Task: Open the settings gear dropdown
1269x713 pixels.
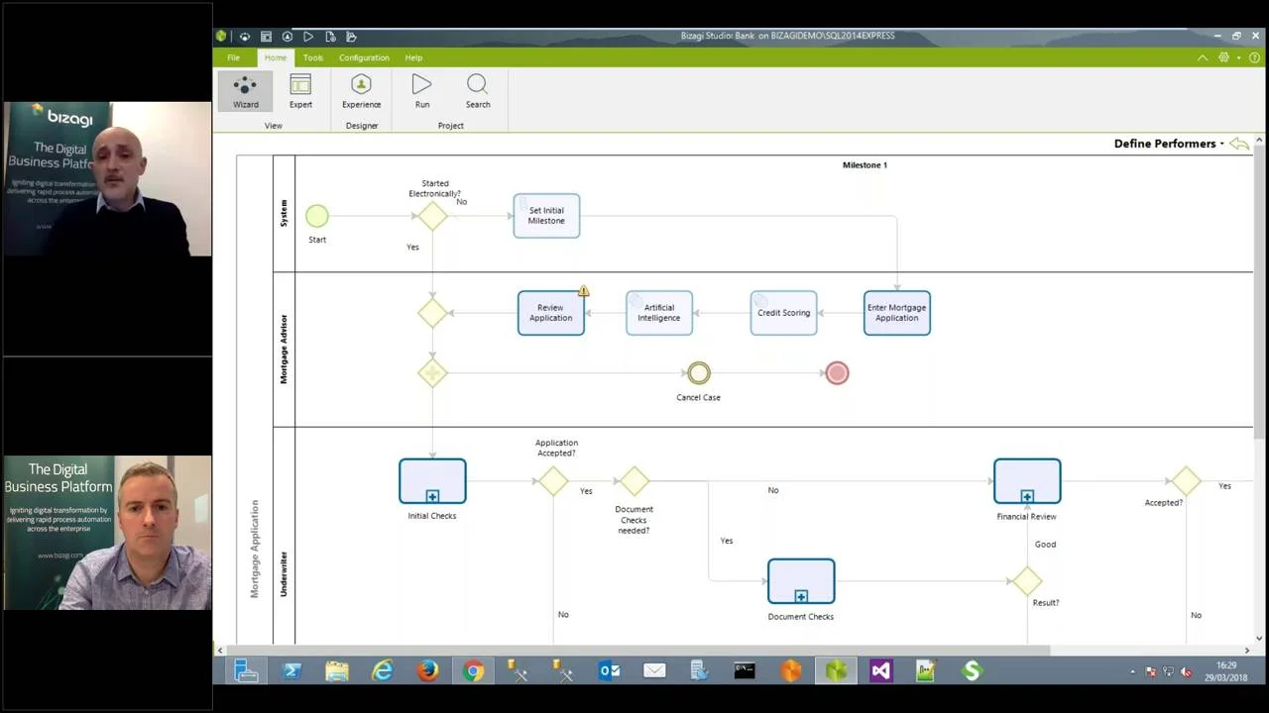Action: (x=1225, y=57)
